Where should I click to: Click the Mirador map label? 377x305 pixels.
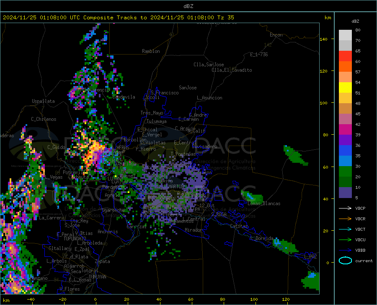tap(193, 230)
